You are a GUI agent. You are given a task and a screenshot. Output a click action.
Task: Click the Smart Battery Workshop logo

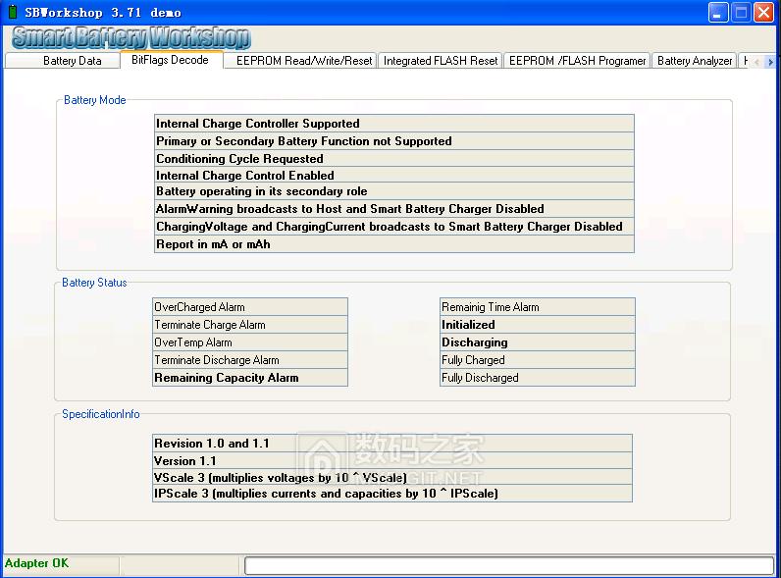point(130,38)
